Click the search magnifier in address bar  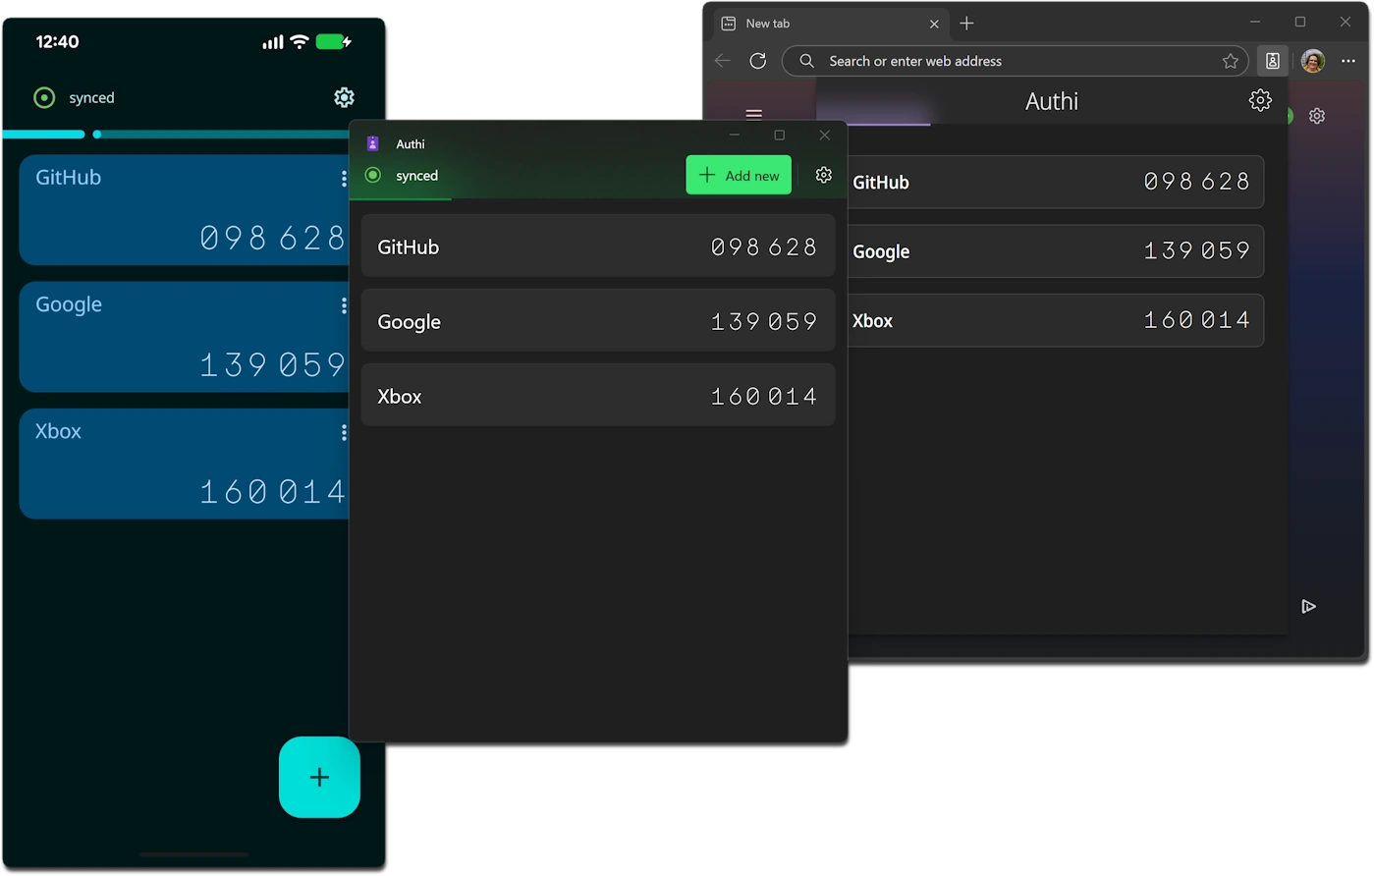806,61
